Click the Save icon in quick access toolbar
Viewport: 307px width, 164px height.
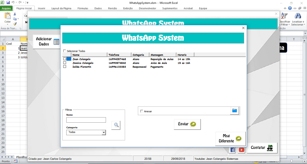[8, 2]
